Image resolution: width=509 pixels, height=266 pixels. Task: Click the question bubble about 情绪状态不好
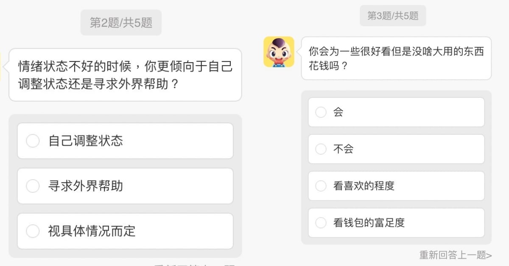tap(125, 75)
